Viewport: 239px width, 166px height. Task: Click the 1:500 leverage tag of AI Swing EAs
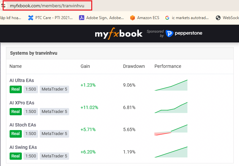[x=31, y=156]
